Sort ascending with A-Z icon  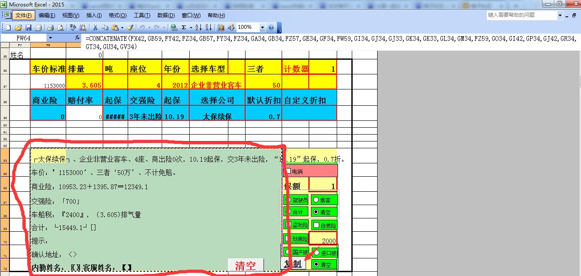point(198,28)
